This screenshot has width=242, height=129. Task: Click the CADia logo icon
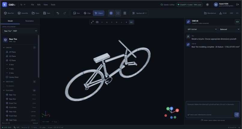tap(5, 4)
